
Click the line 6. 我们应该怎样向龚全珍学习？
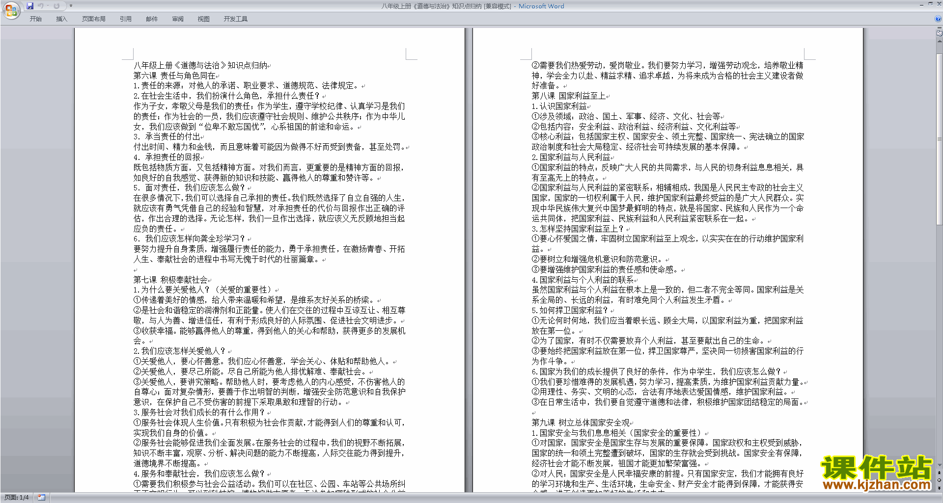pos(190,239)
